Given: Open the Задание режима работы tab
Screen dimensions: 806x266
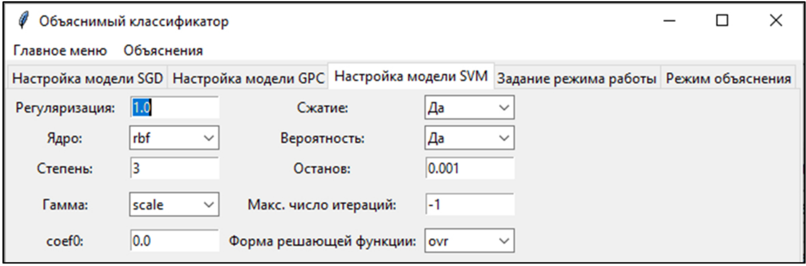Looking at the screenshot, I should [x=576, y=78].
